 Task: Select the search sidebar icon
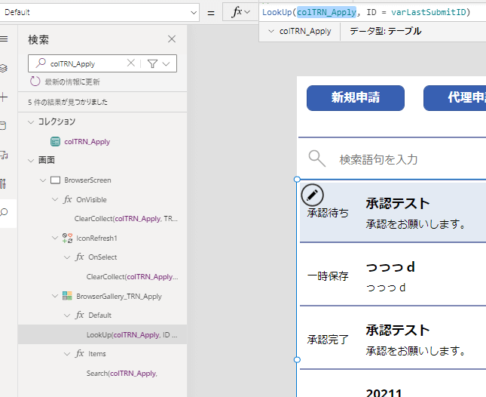[x=5, y=212]
